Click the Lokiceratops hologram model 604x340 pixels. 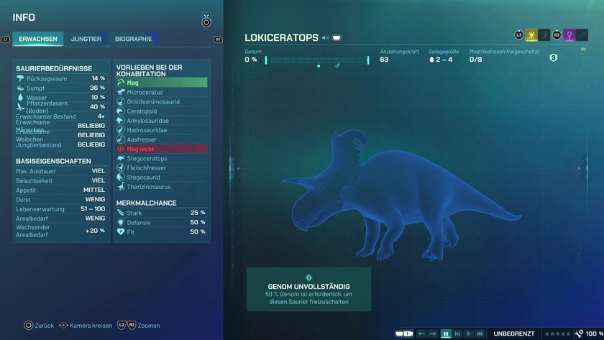click(x=401, y=196)
